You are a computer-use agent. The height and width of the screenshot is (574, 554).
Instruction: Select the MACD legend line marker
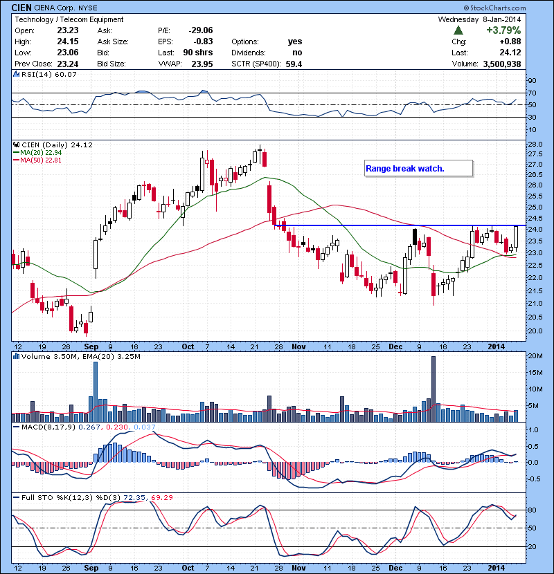click(16, 427)
